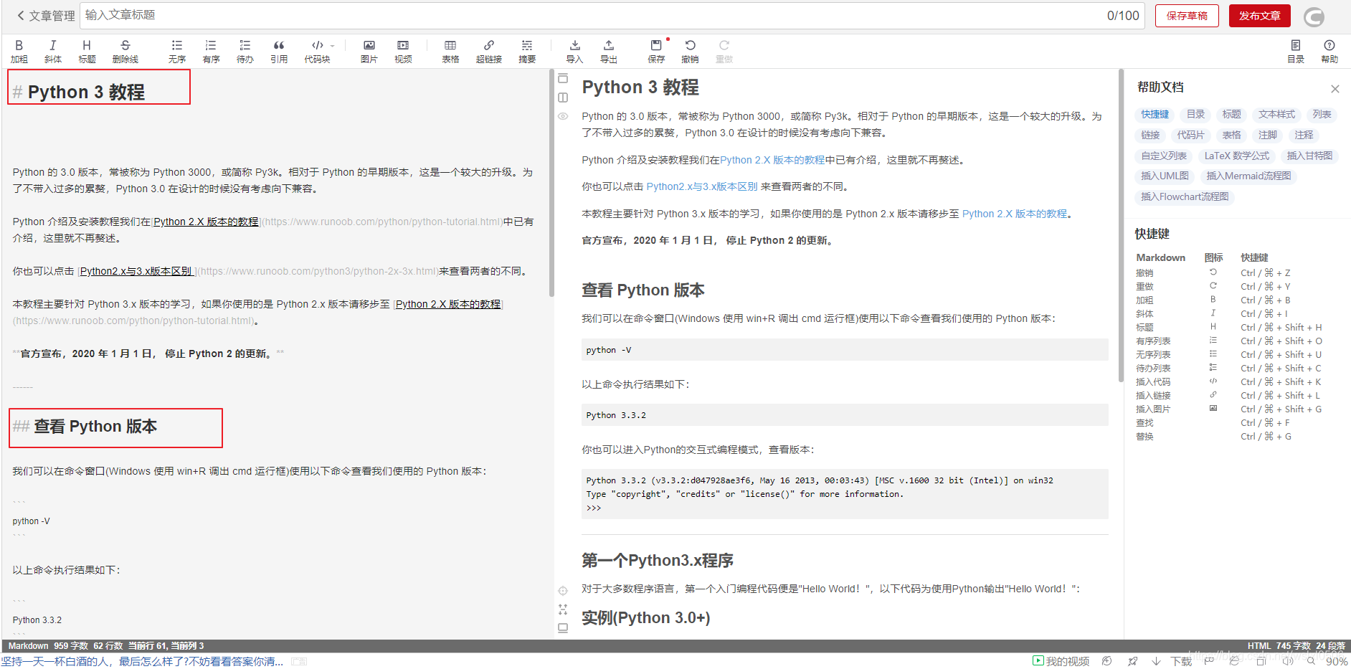Import a file using 导入 icon

(x=574, y=52)
